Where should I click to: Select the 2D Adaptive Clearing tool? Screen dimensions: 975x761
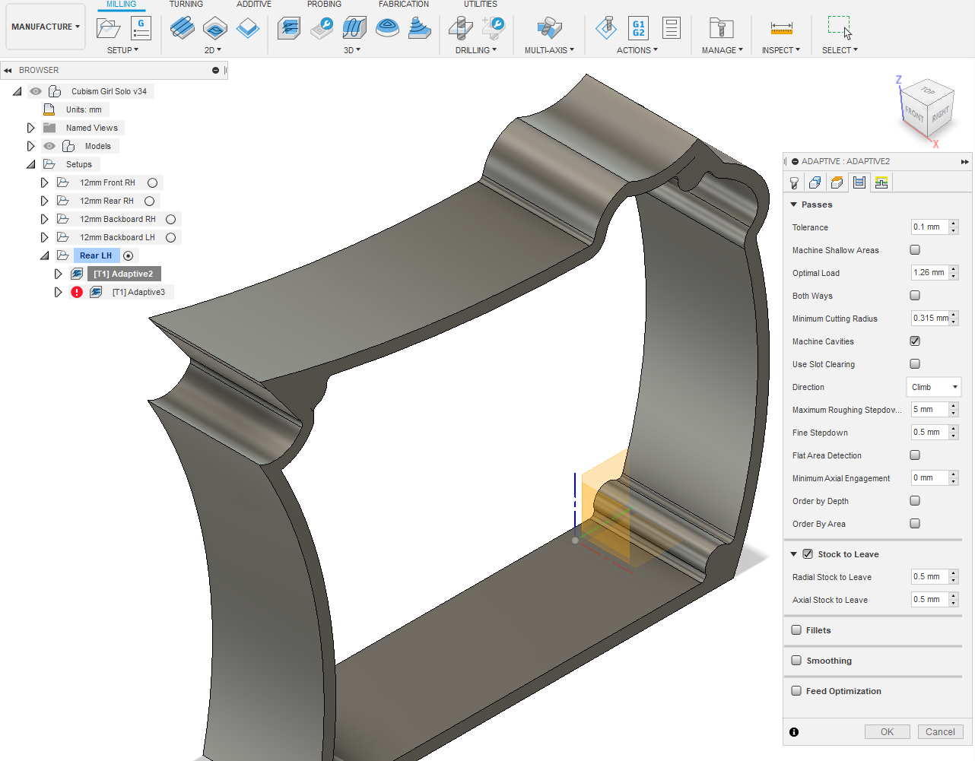click(x=182, y=29)
